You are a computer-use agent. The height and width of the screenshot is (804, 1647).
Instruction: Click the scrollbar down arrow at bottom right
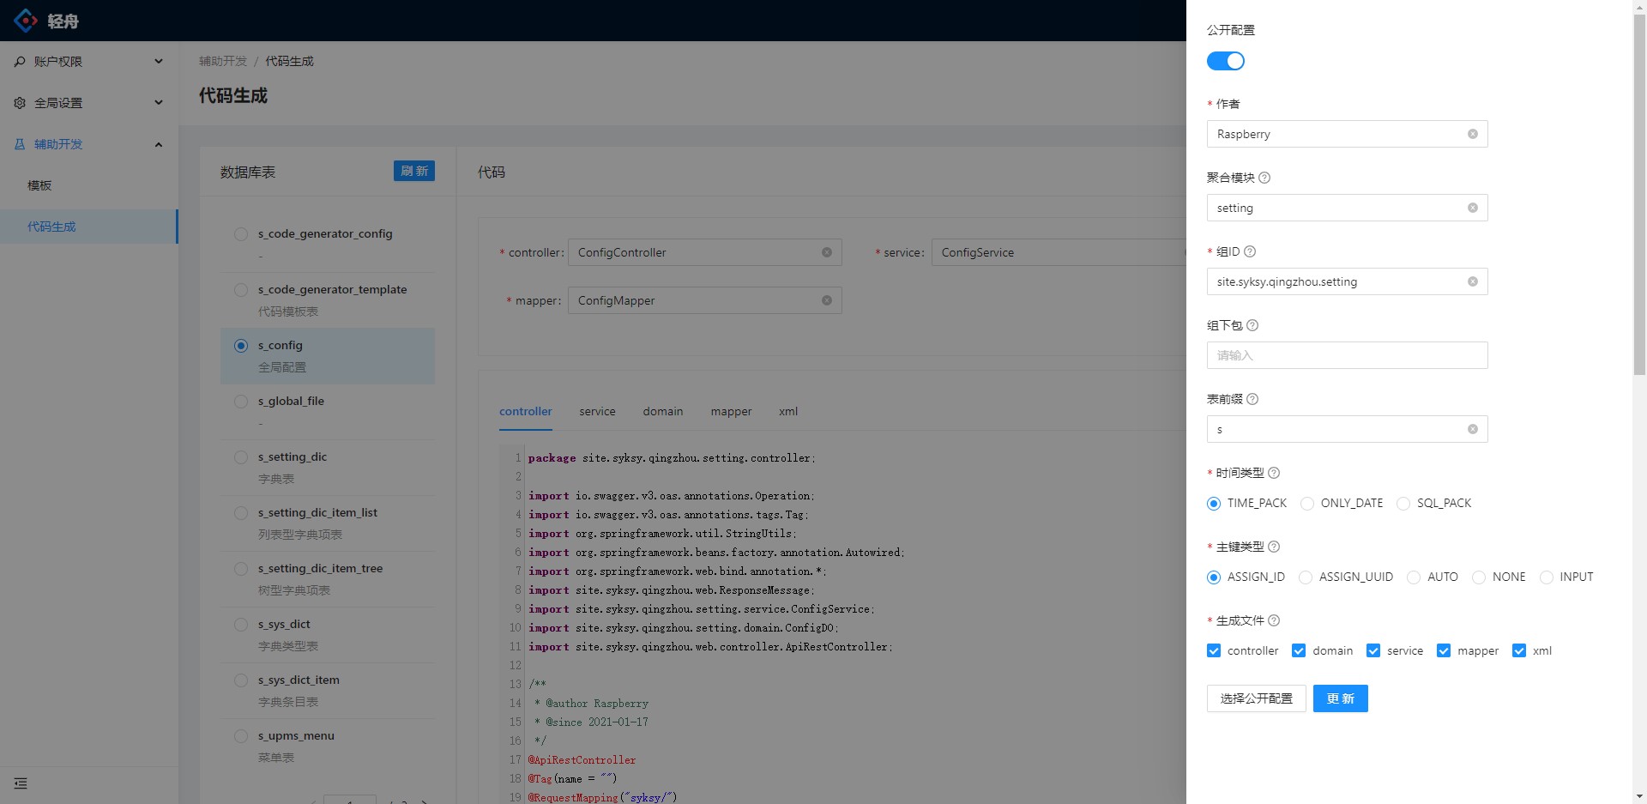tap(1639, 796)
